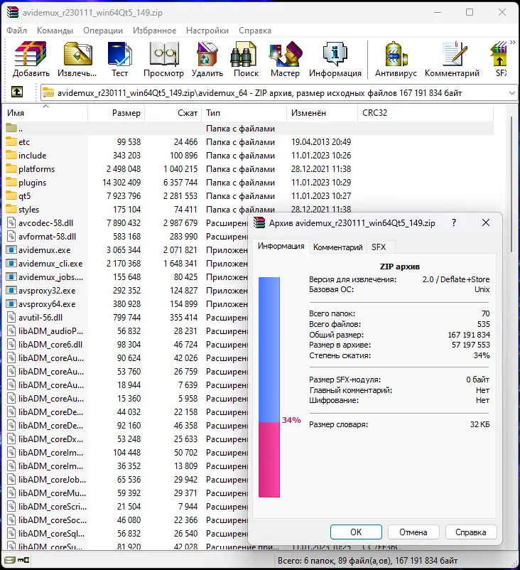Click the Справка button in dialog

click(470, 532)
